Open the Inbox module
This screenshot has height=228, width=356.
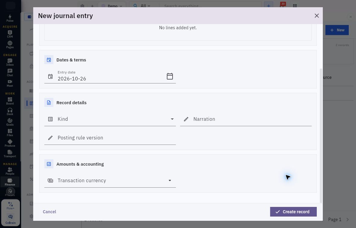coord(10,62)
